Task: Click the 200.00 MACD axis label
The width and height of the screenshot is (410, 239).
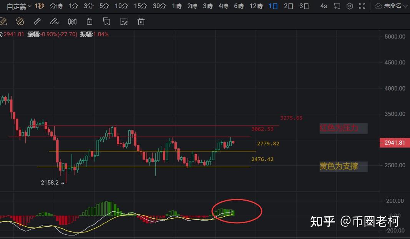Action: 395,201
